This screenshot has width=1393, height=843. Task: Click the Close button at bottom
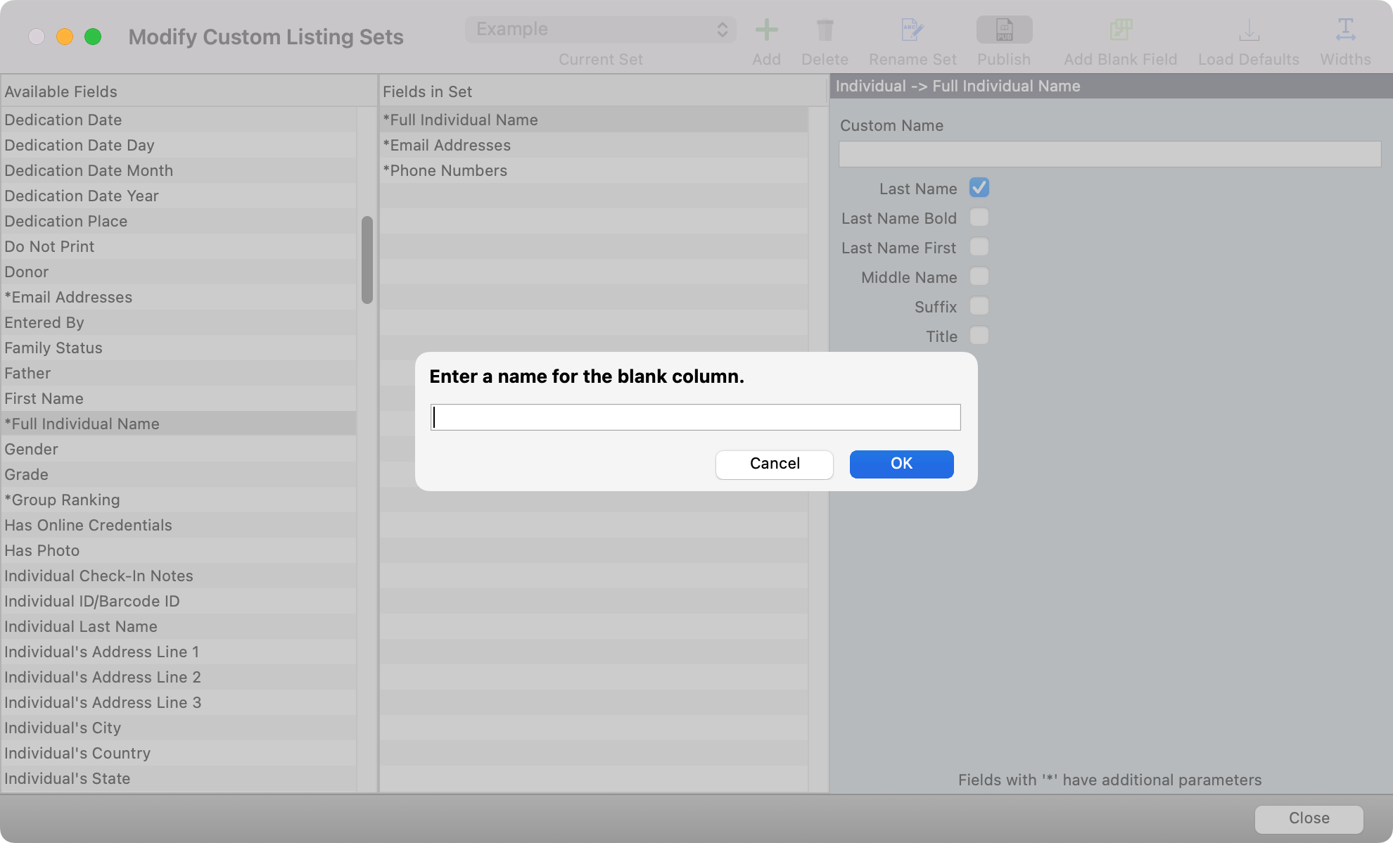1309,818
